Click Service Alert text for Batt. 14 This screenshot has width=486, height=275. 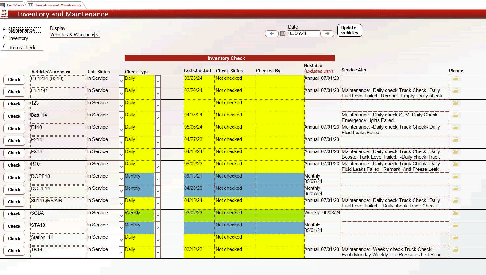[395, 118]
